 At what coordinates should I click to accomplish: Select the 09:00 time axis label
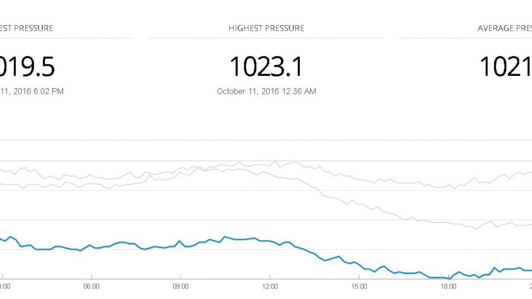click(180, 286)
